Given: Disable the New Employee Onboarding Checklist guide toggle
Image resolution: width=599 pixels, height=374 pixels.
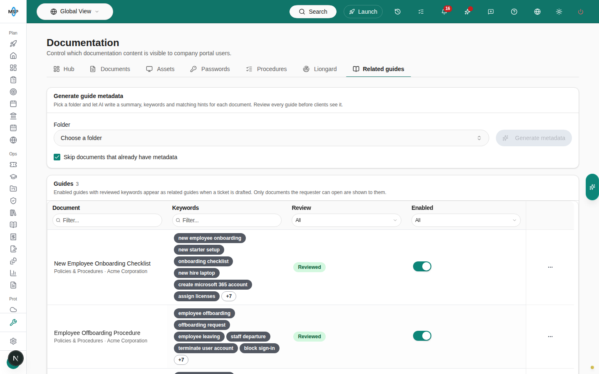Looking at the screenshot, I should tap(422, 266).
